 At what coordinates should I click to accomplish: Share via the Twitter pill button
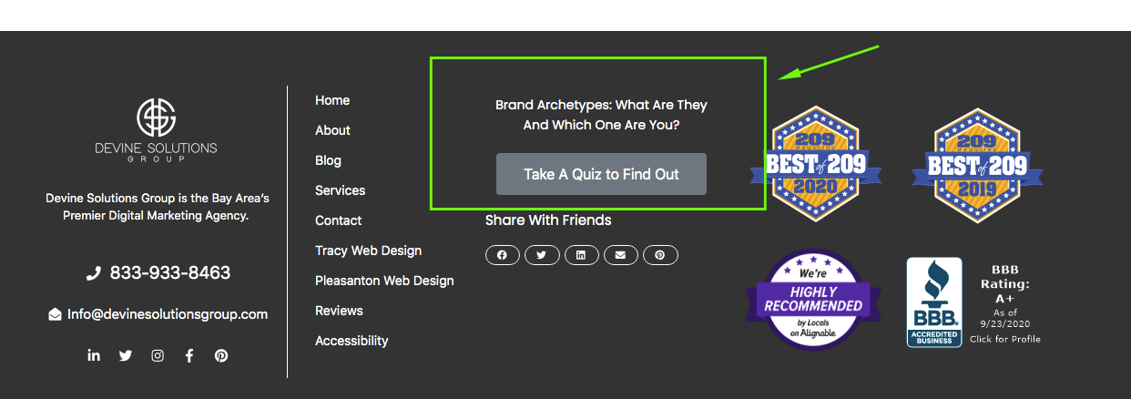point(542,255)
